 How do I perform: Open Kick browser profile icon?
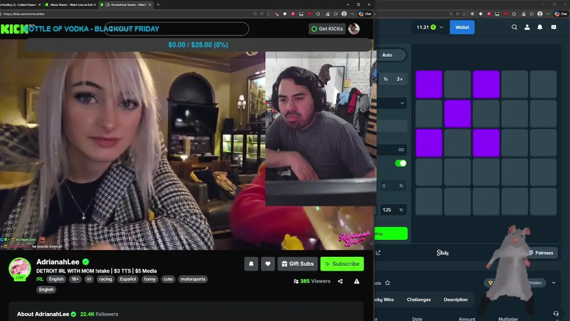click(344, 14)
